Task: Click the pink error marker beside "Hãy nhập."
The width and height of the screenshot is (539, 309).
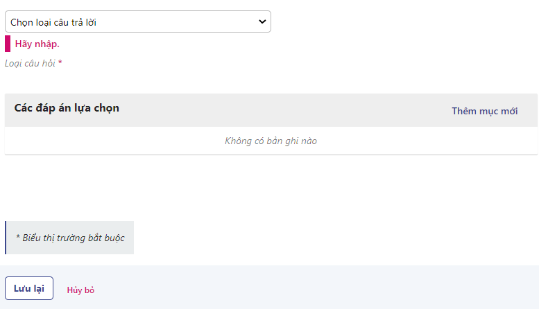Action: tap(8, 44)
